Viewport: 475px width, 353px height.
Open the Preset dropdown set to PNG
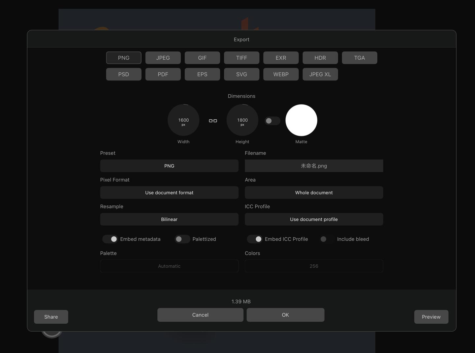click(169, 166)
